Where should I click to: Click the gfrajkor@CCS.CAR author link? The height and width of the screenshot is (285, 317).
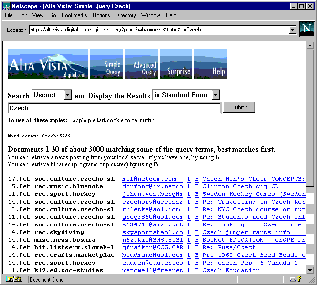153,248
